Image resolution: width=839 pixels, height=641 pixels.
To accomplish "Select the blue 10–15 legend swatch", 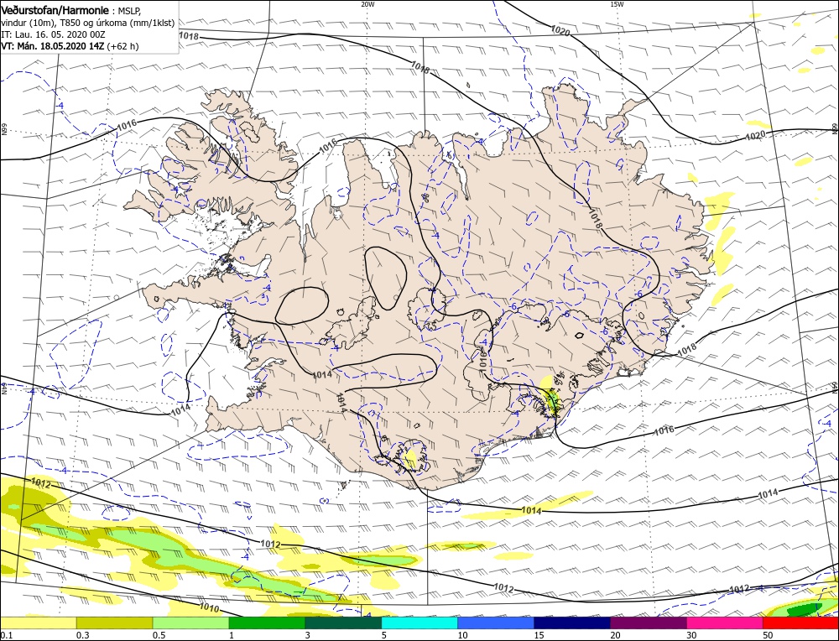I will [496, 623].
